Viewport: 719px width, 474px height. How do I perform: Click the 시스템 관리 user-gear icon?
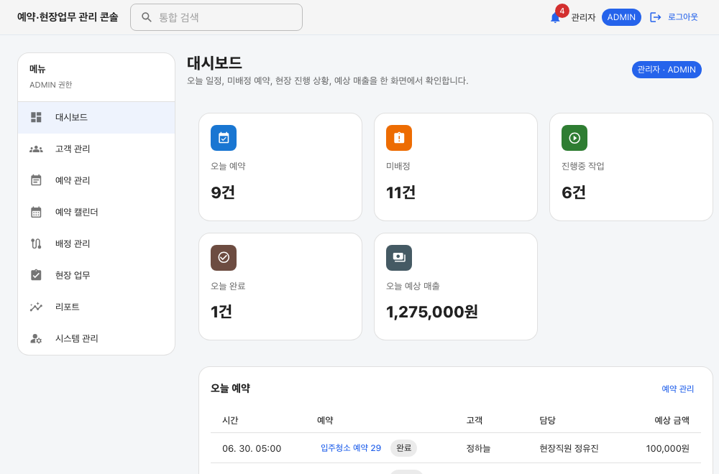click(x=36, y=338)
